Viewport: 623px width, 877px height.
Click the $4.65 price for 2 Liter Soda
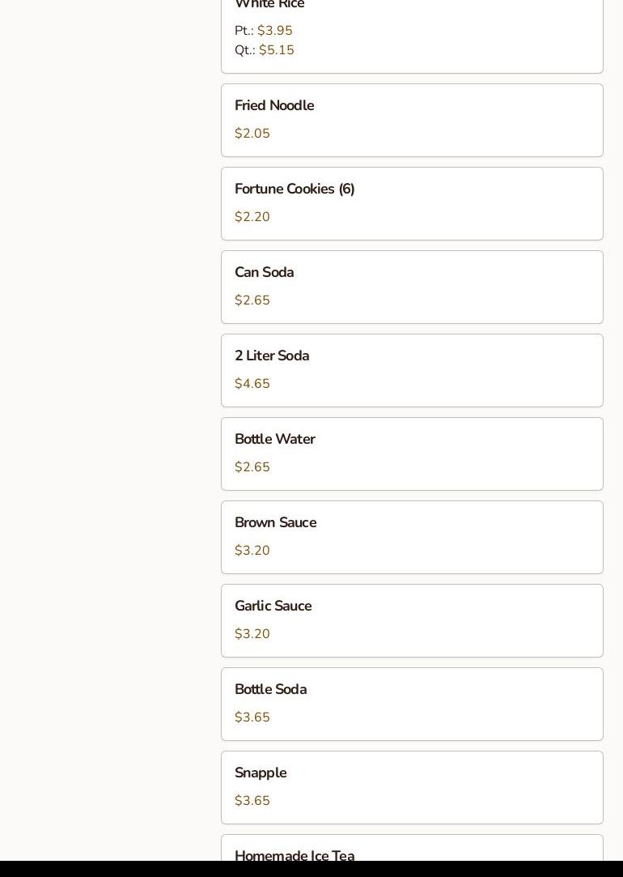point(252,384)
